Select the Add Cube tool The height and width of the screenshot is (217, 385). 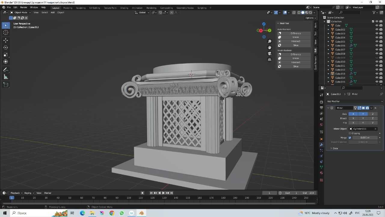pos(5,85)
